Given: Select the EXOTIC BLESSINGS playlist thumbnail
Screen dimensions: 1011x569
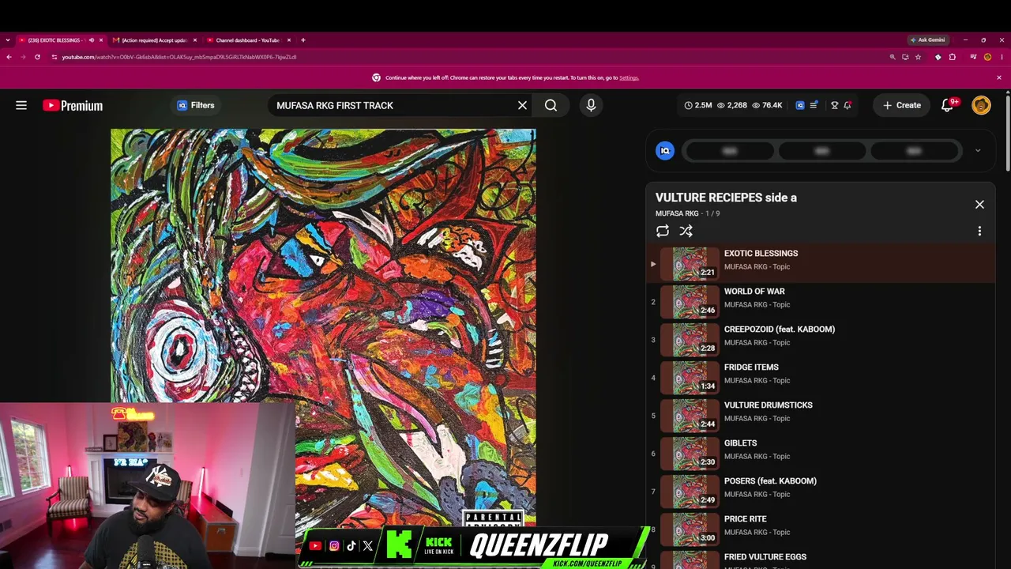Looking at the screenshot, I should click(x=690, y=264).
